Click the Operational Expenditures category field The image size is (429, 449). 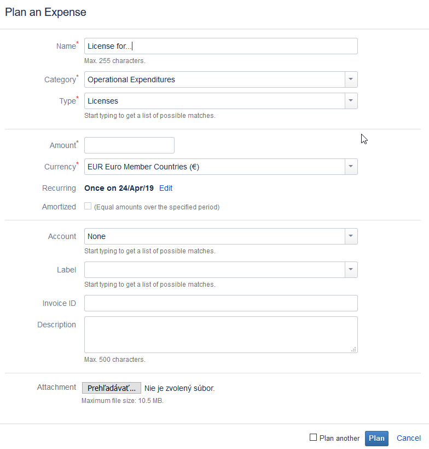[x=215, y=79]
